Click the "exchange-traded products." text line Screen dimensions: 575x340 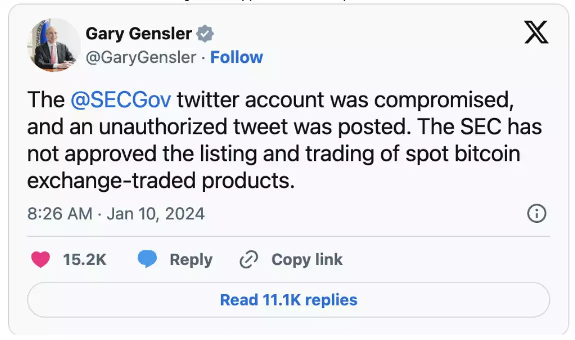(161, 181)
